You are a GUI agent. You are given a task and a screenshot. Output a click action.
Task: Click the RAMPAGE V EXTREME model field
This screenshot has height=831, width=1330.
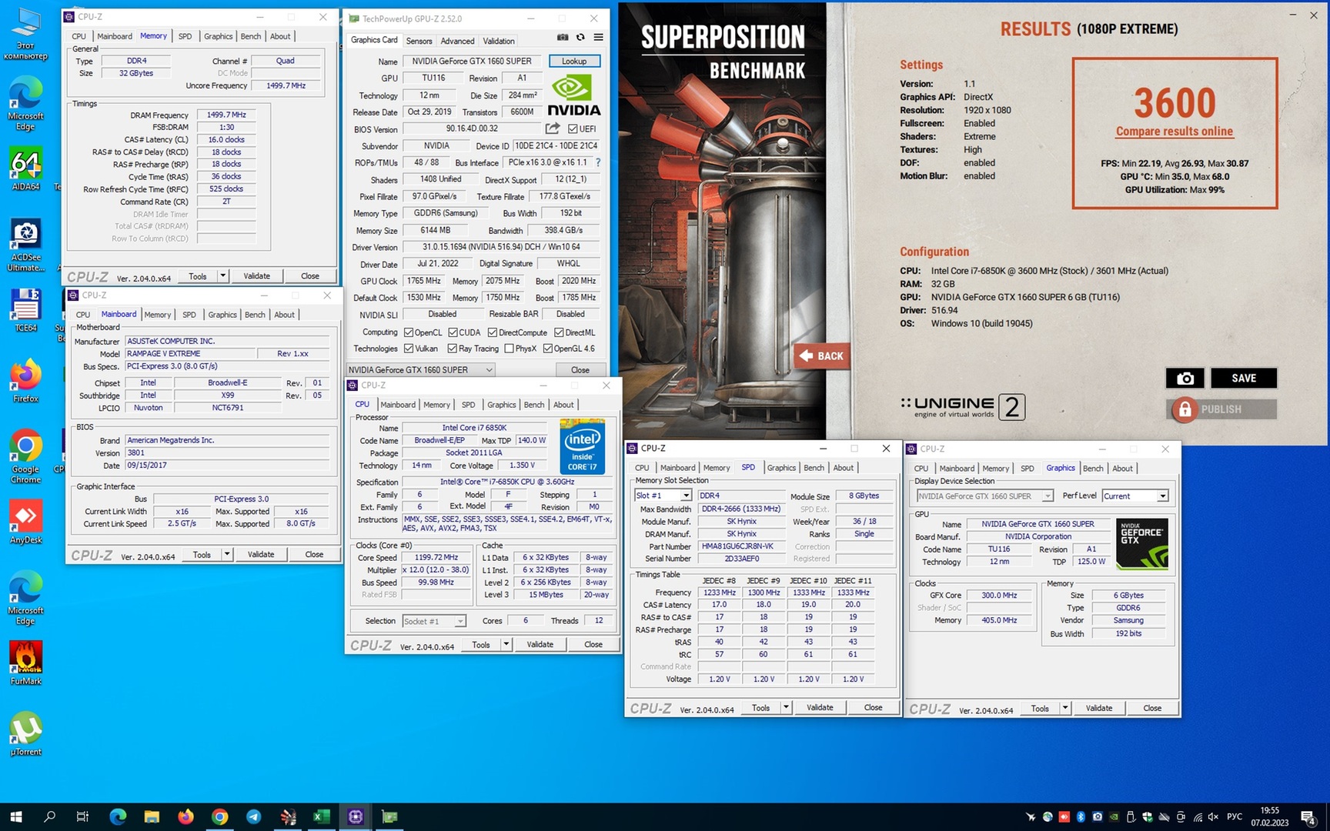click(190, 354)
